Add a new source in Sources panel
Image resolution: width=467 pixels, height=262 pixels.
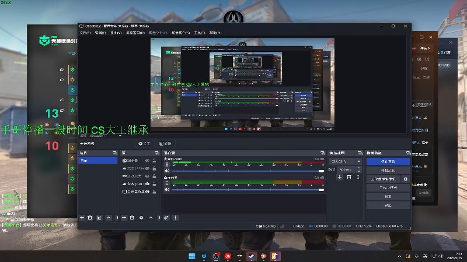click(x=124, y=218)
